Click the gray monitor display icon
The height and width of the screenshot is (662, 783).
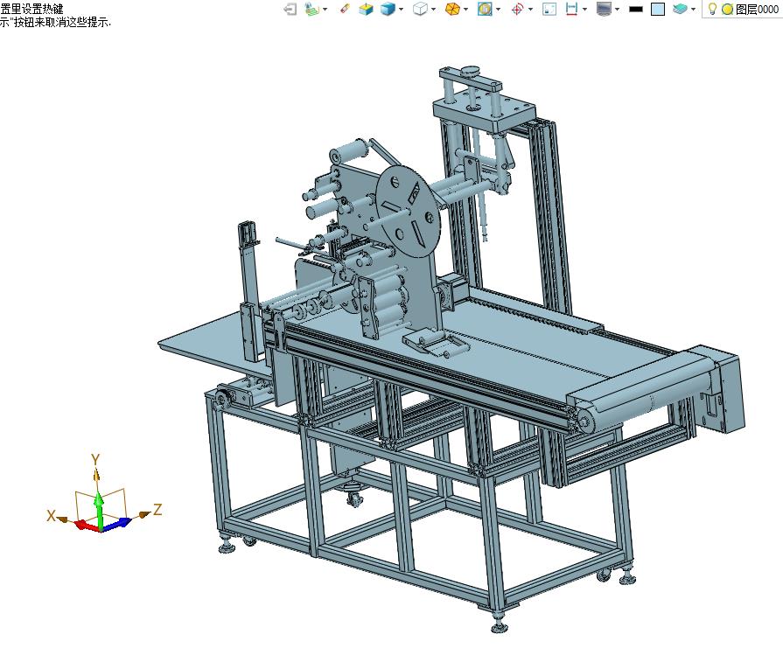click(605, 9)
